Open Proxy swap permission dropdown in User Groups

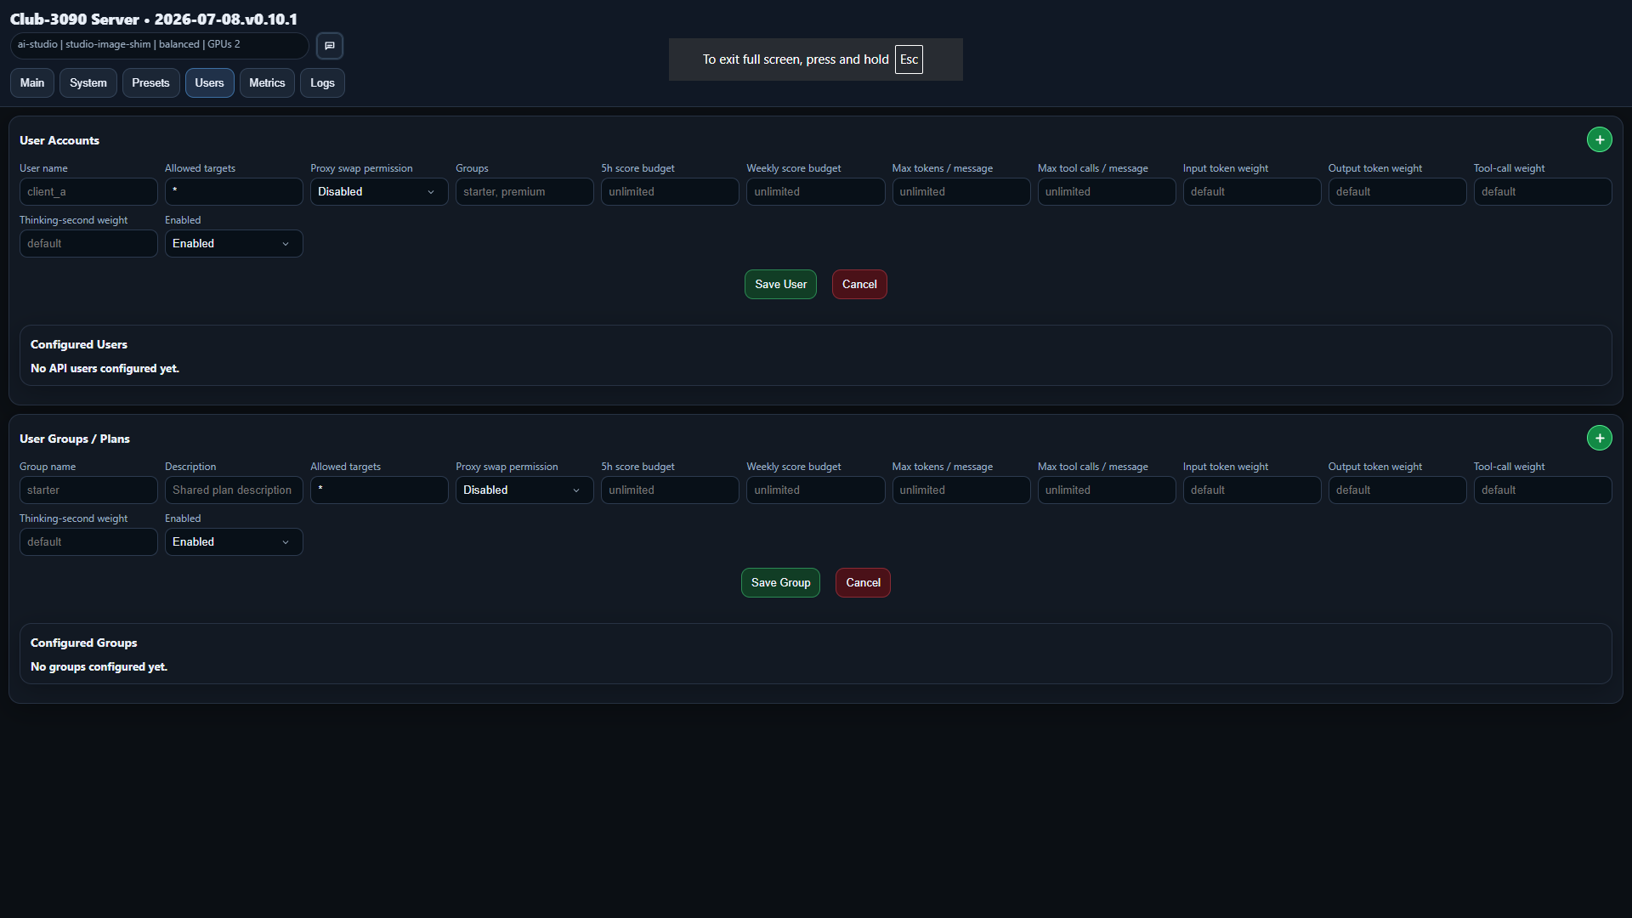click(524, 490)
